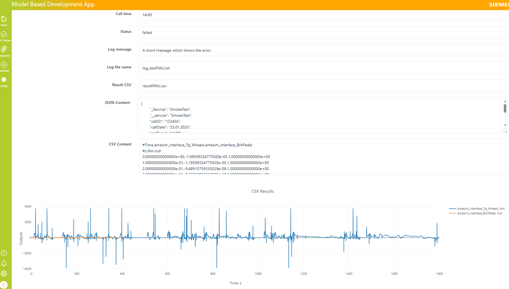Toggle amesim_interface_Tq_Wheels legend series
The width and height of the screenshot is (509, 289).
pos(480,209)
